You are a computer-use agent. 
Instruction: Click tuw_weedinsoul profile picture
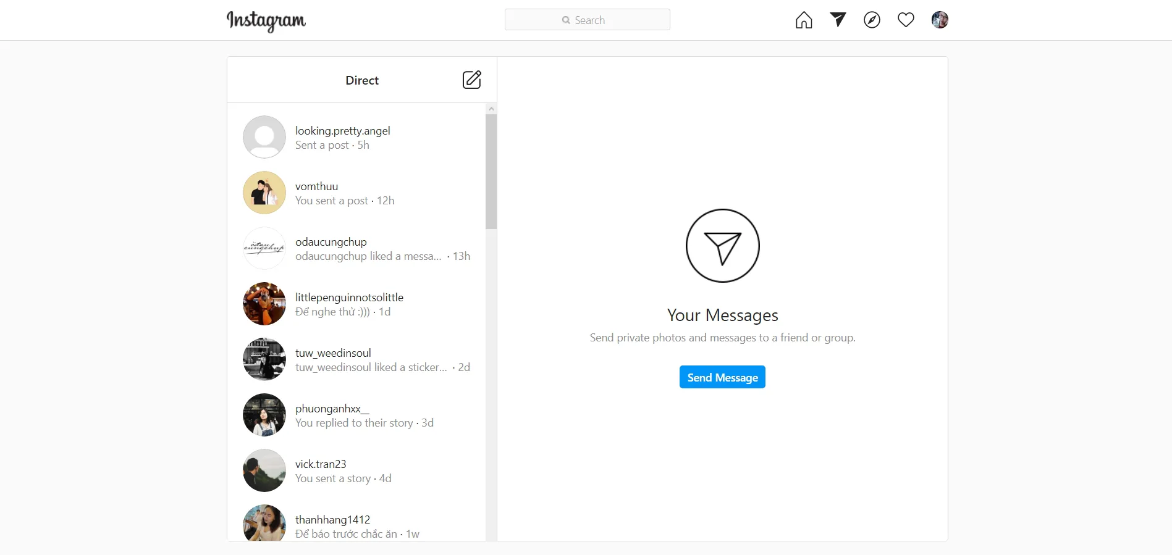[x=264, y=359]
